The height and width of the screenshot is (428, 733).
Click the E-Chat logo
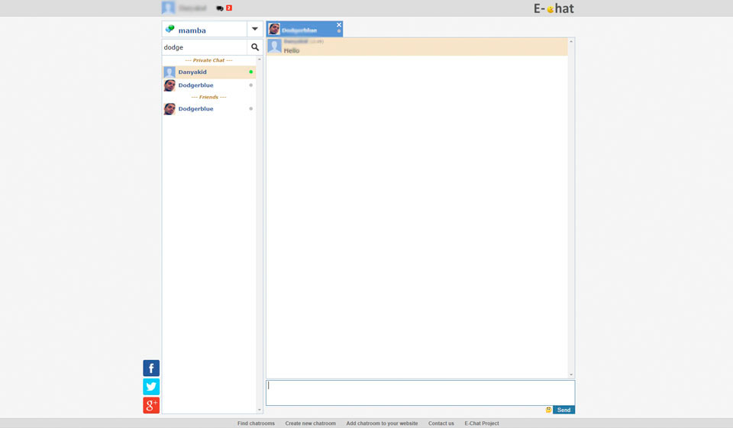tap(554, 8)
